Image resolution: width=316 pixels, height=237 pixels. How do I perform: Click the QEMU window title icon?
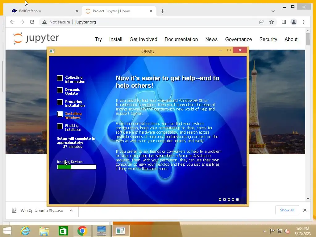[x=52, y=51]
